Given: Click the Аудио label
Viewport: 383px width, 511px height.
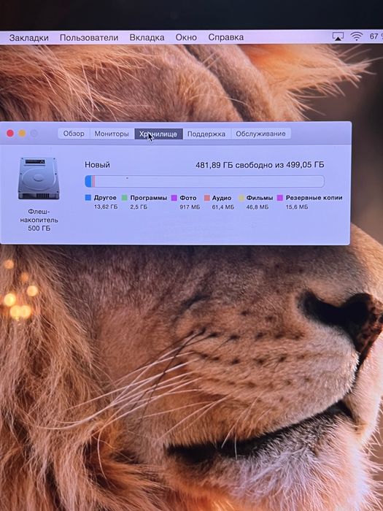Looking at the screenshot, I should pyautogui.click(x=222, y=198).
